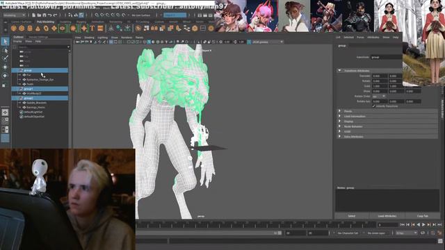The image size is (445, 250).
Task: Click the New Scene icon
Action: 34,15
